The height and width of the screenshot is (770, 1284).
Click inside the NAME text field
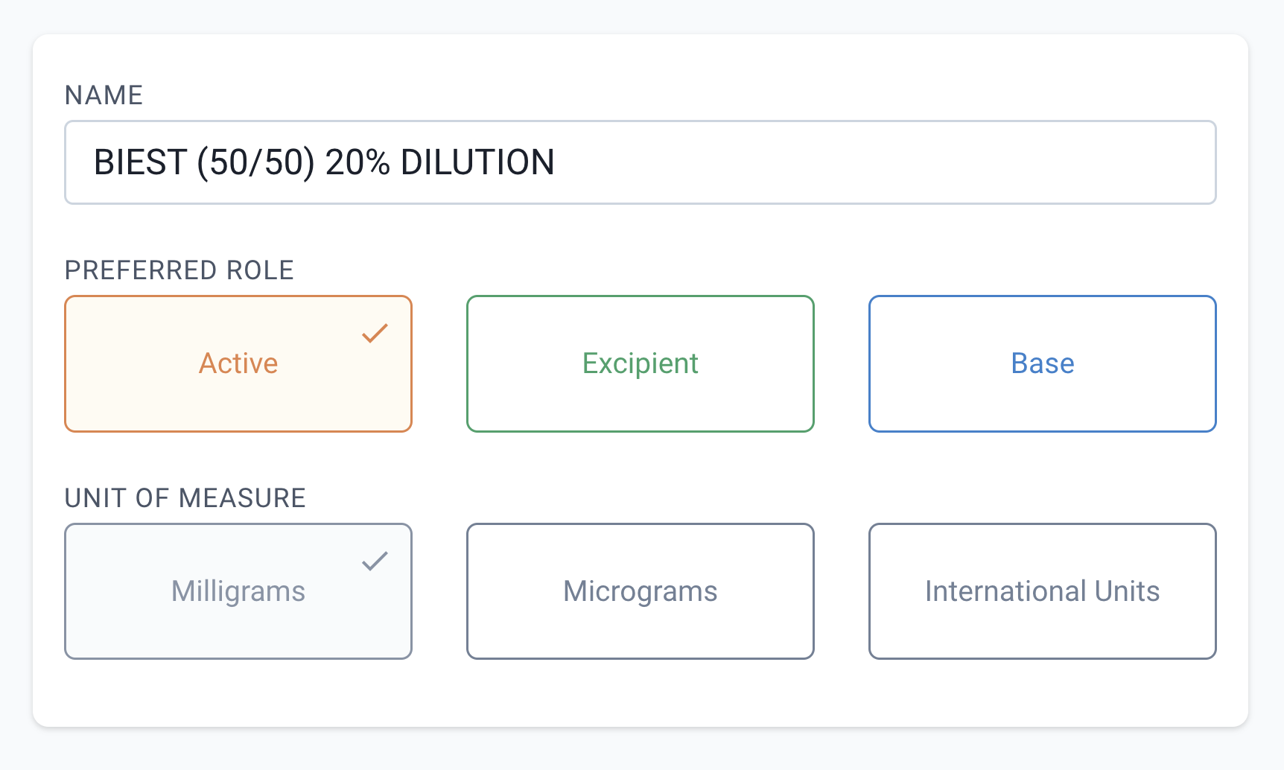641,162
